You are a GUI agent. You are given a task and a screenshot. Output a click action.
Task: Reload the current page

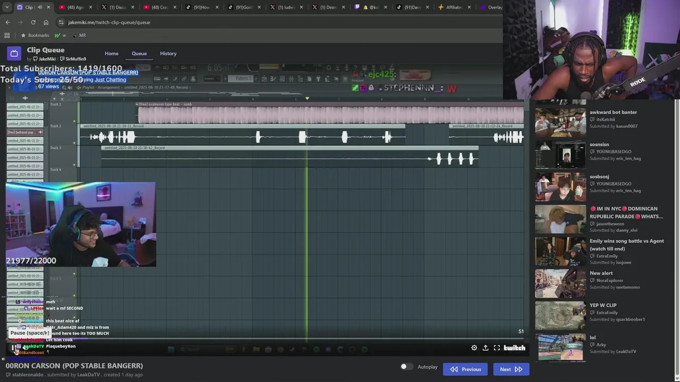33,22
